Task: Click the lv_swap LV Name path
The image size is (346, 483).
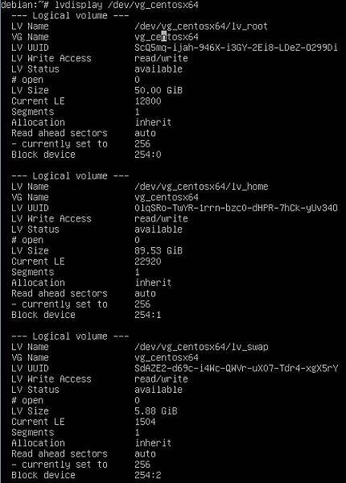Action: tap(201, 347)
